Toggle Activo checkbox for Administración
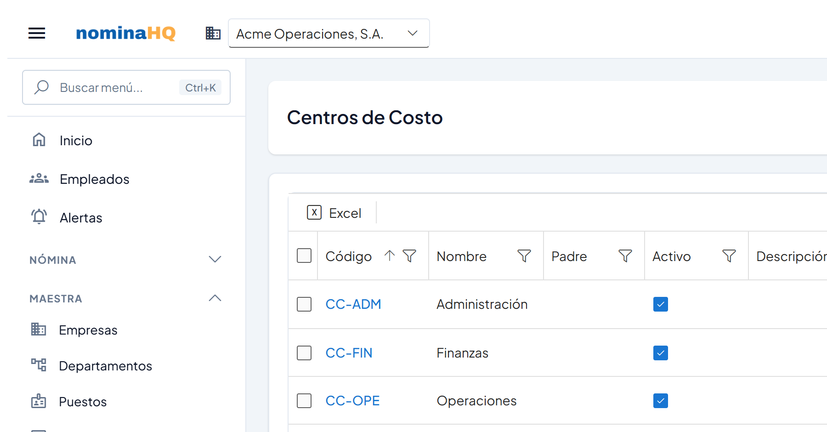The image size is (827, 432). tap(661, 304)
